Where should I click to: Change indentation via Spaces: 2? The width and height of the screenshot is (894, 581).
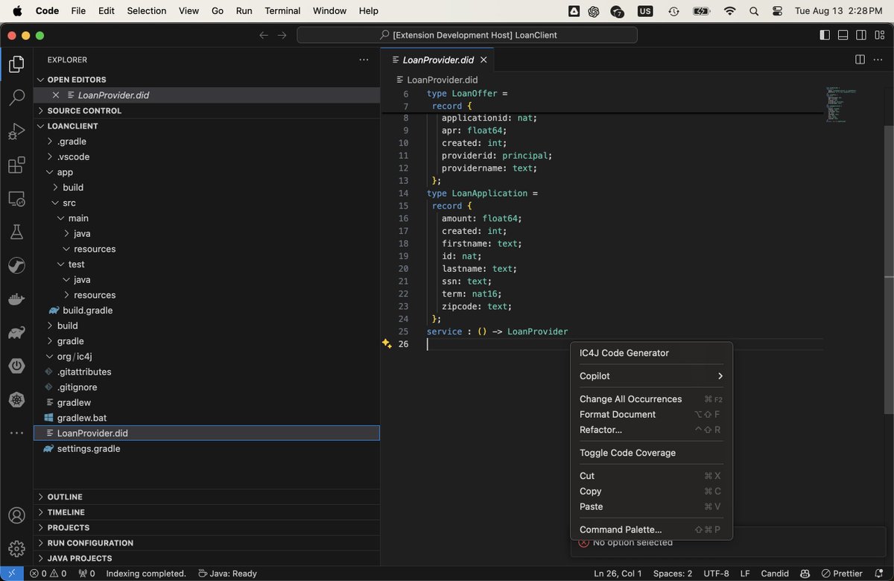tap(673, 574)
